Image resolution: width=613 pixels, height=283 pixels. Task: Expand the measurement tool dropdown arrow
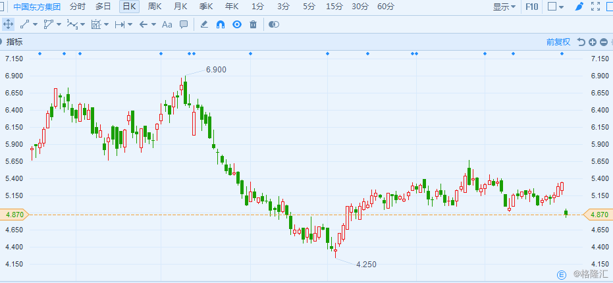click(107, 24)
